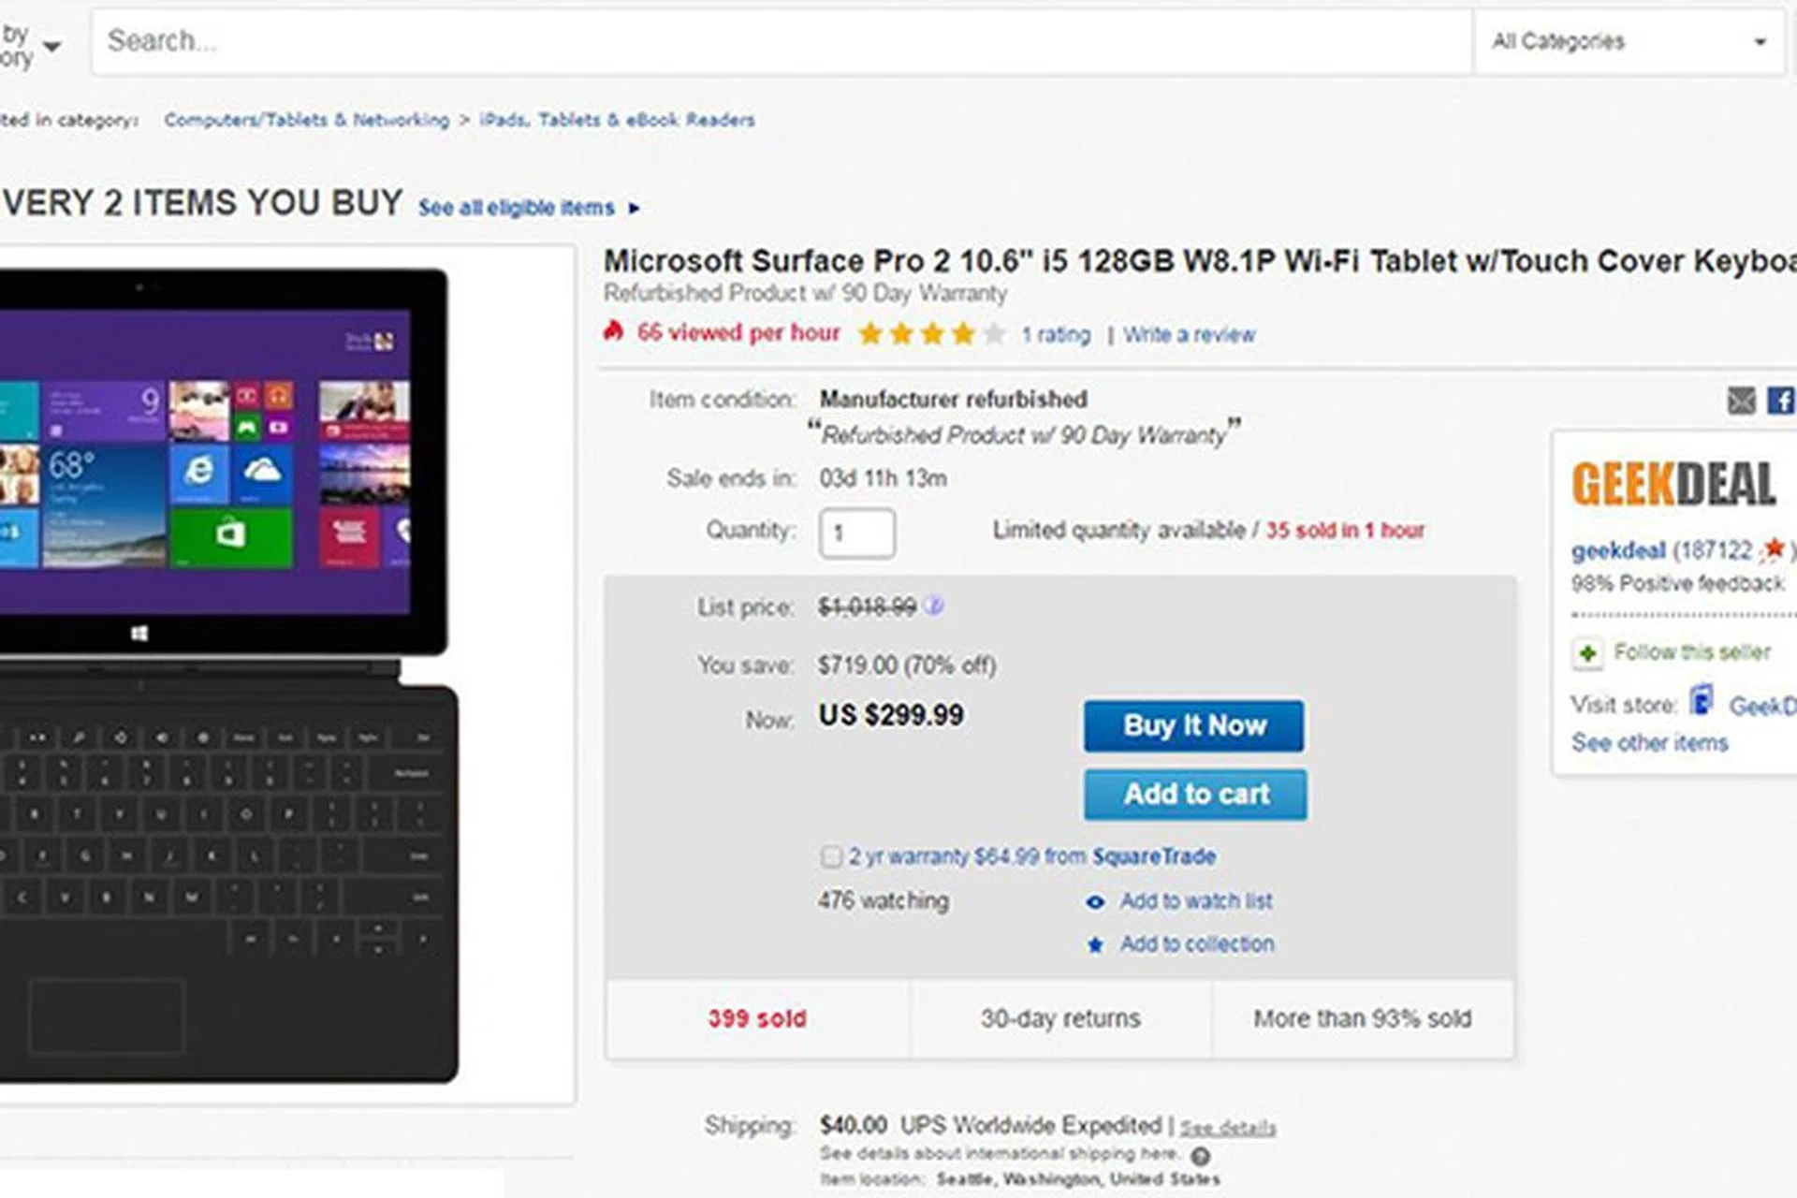This screenshot has height=1198, width=1797.
Task: Click the eye icon beside Add to watch list
Action: (x=1095, y=902)
